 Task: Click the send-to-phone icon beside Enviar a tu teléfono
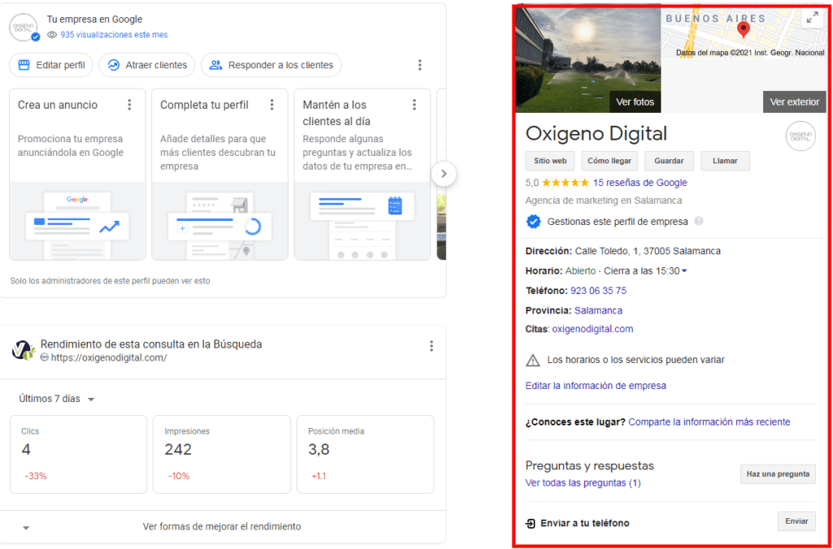(530, 524)
